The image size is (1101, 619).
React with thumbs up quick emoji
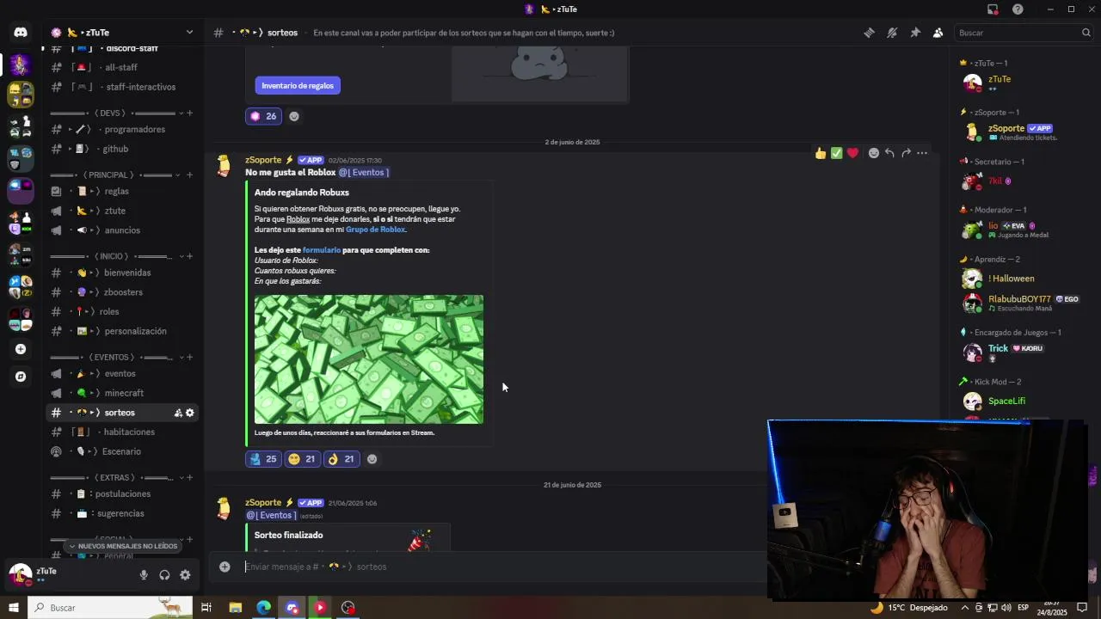pyautogui.click(x=821, y=153)
